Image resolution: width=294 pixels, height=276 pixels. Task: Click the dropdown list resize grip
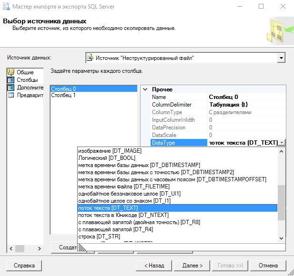pos(82,247)
